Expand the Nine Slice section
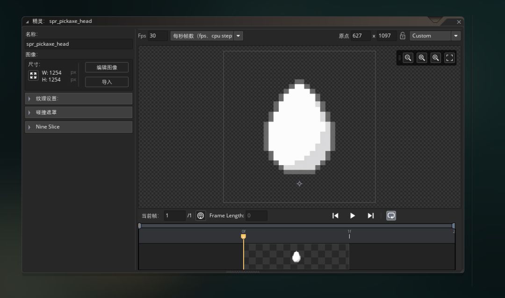The width and height of the screenshot is (505, 298). coord(79,127)
